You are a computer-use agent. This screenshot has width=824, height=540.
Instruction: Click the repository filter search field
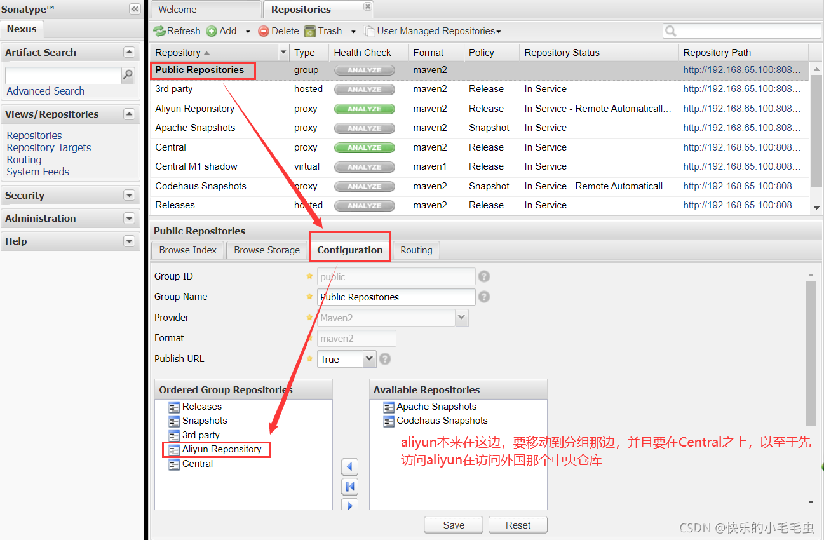(x=742, y=31)
